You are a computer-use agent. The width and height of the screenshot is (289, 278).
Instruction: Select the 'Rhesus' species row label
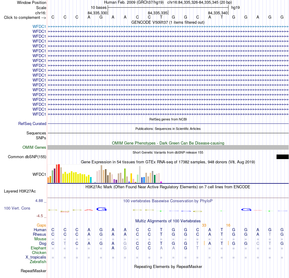(x=39, y=234)
